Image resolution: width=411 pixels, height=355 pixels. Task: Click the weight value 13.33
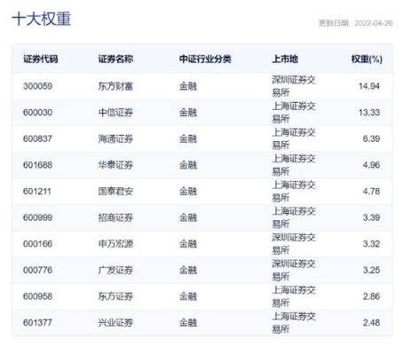point(369,113)
